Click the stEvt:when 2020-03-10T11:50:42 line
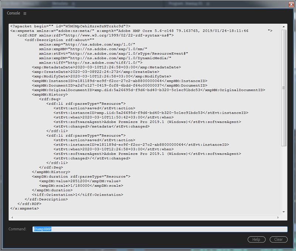296x251 pixels. pos(114,117)
